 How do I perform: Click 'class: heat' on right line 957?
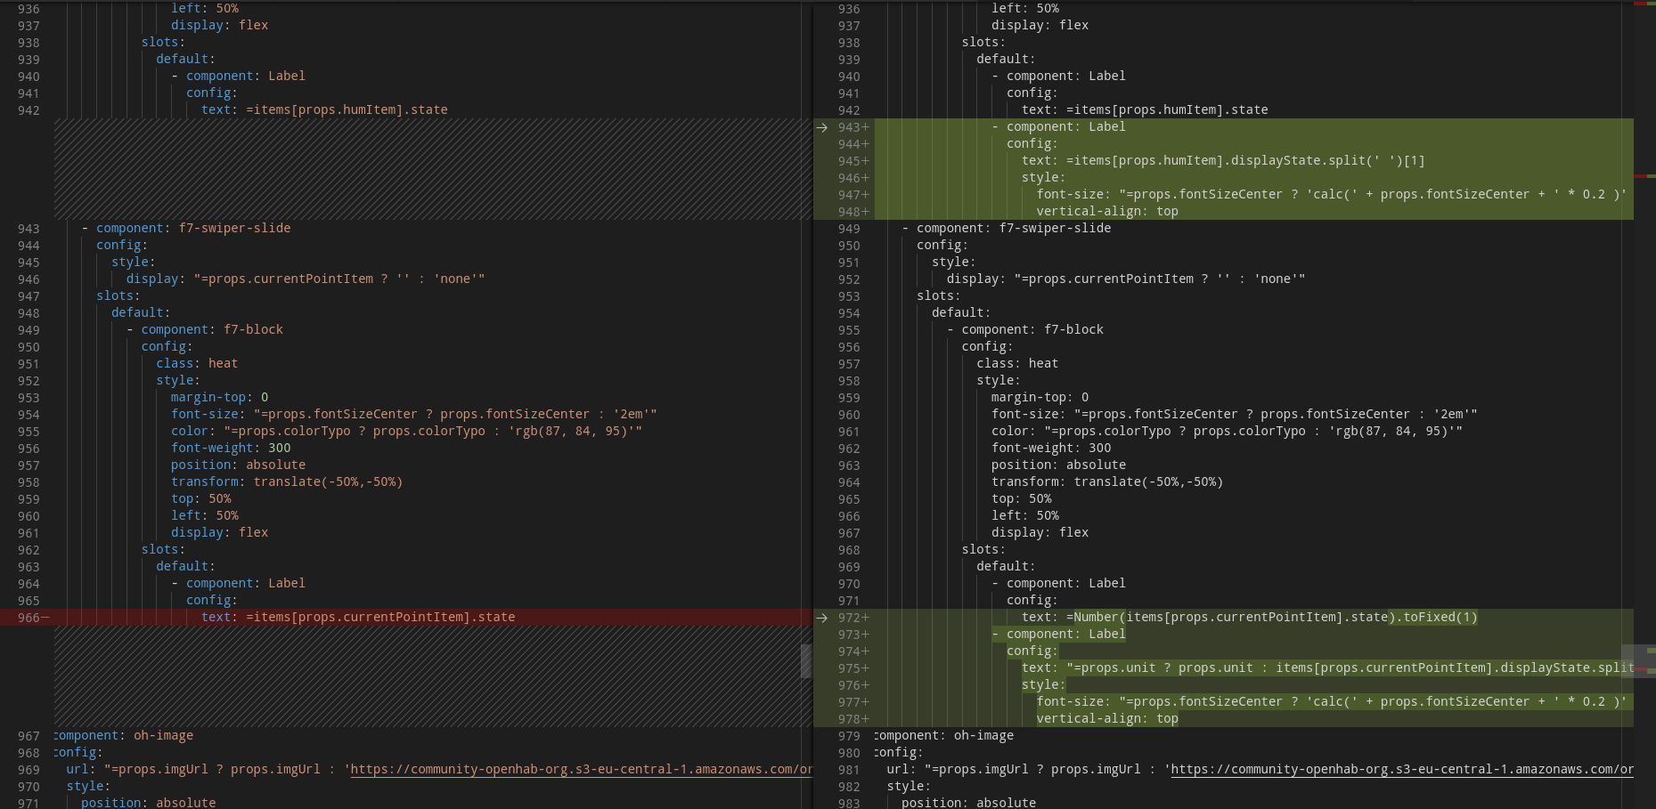(1017, 364)
